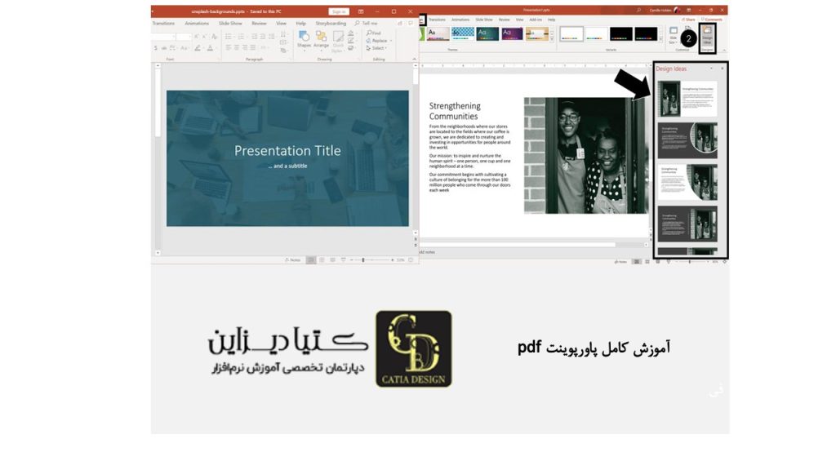
Task: Switch to the Storyboarding tab
Action: 331,23
